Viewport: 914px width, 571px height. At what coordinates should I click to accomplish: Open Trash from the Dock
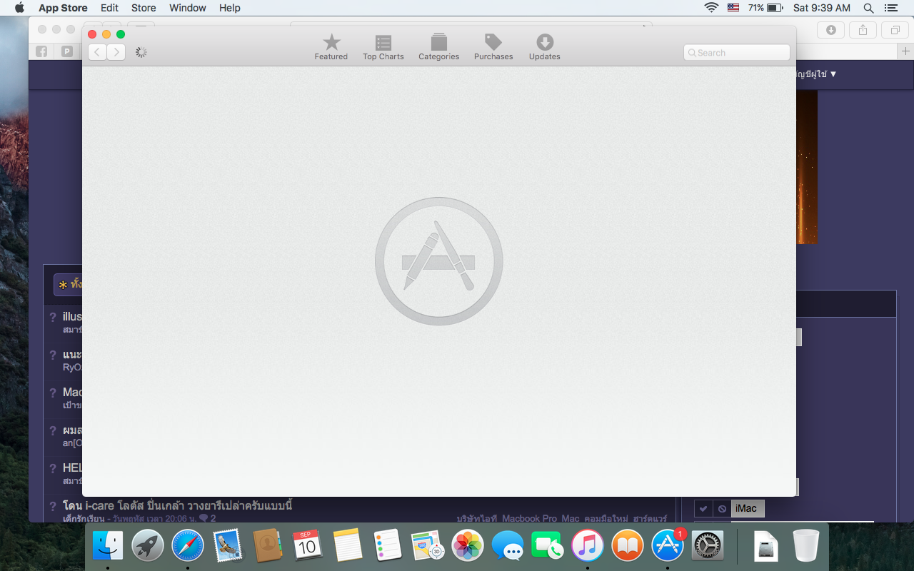tap(806, 546)
